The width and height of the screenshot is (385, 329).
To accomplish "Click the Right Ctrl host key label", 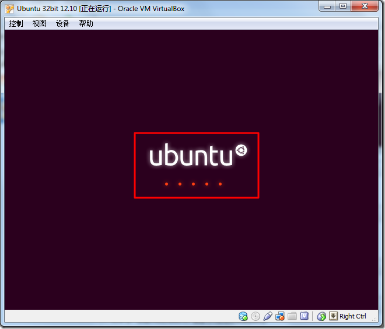I will coord(353,316).
